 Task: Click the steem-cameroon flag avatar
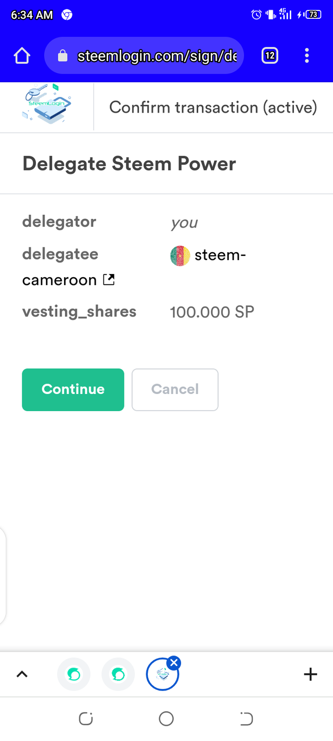[x=180, y=255]
